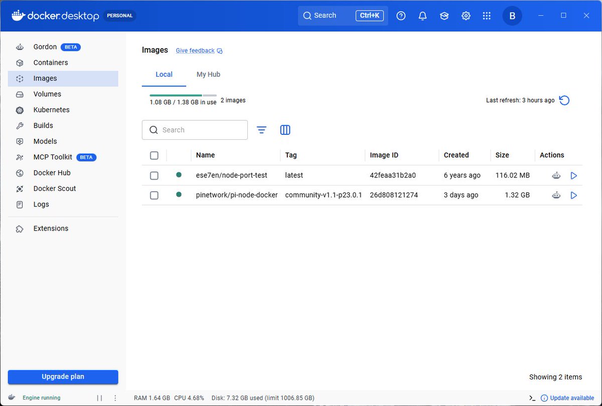Go to Containers in the sidebar
Viewport: 602px width, 406px height.
[x=63, y=63]
